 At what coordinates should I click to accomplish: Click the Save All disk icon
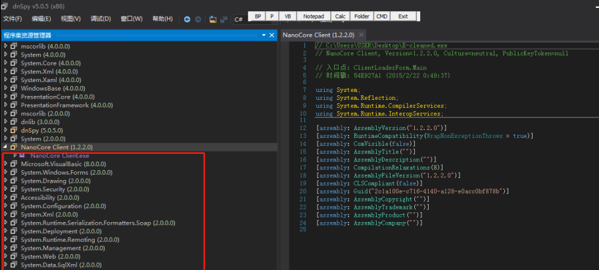pos(224,19)
